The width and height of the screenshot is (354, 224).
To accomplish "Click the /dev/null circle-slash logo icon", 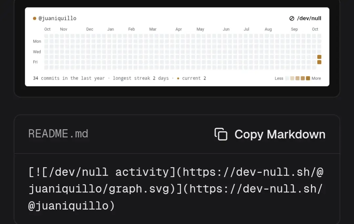I will [x=292, y=18].
